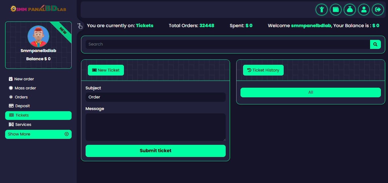The height and width of the screenshot is (183, 388).
Task: Open Mass order page
Action: tap(25, 88)
